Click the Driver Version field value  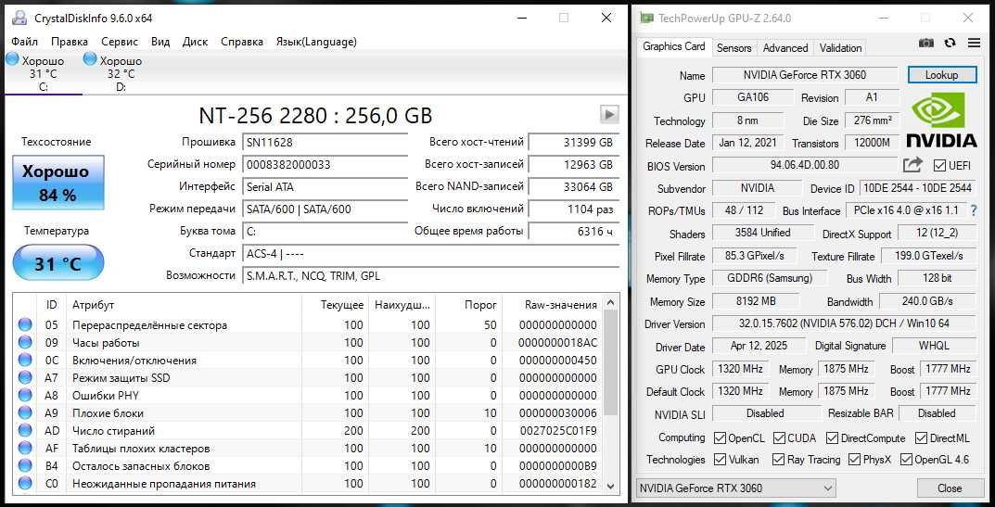[x=844, y=323]
